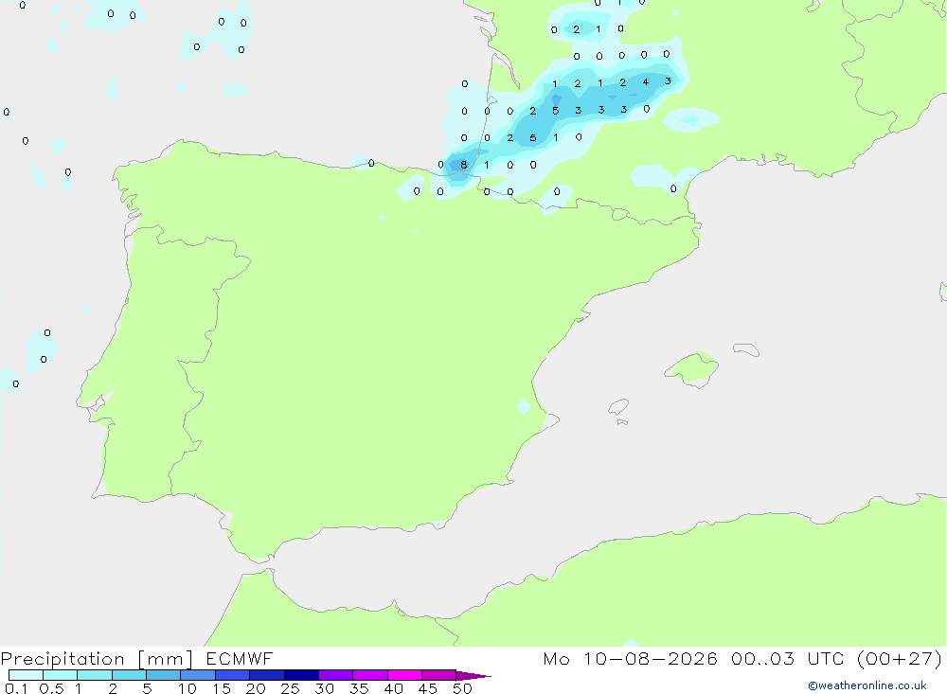Click the island of Ibiza outline
Image resolution: width=947 pixels, height=694 pixels.
tap(618, 406)
